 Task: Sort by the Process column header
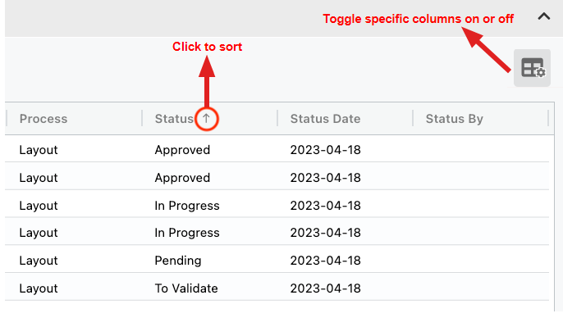pos(43,119)
